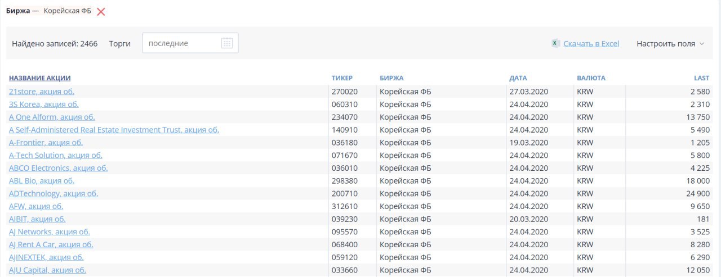Click Найдено записей: 2466 counter

(55, 43)
